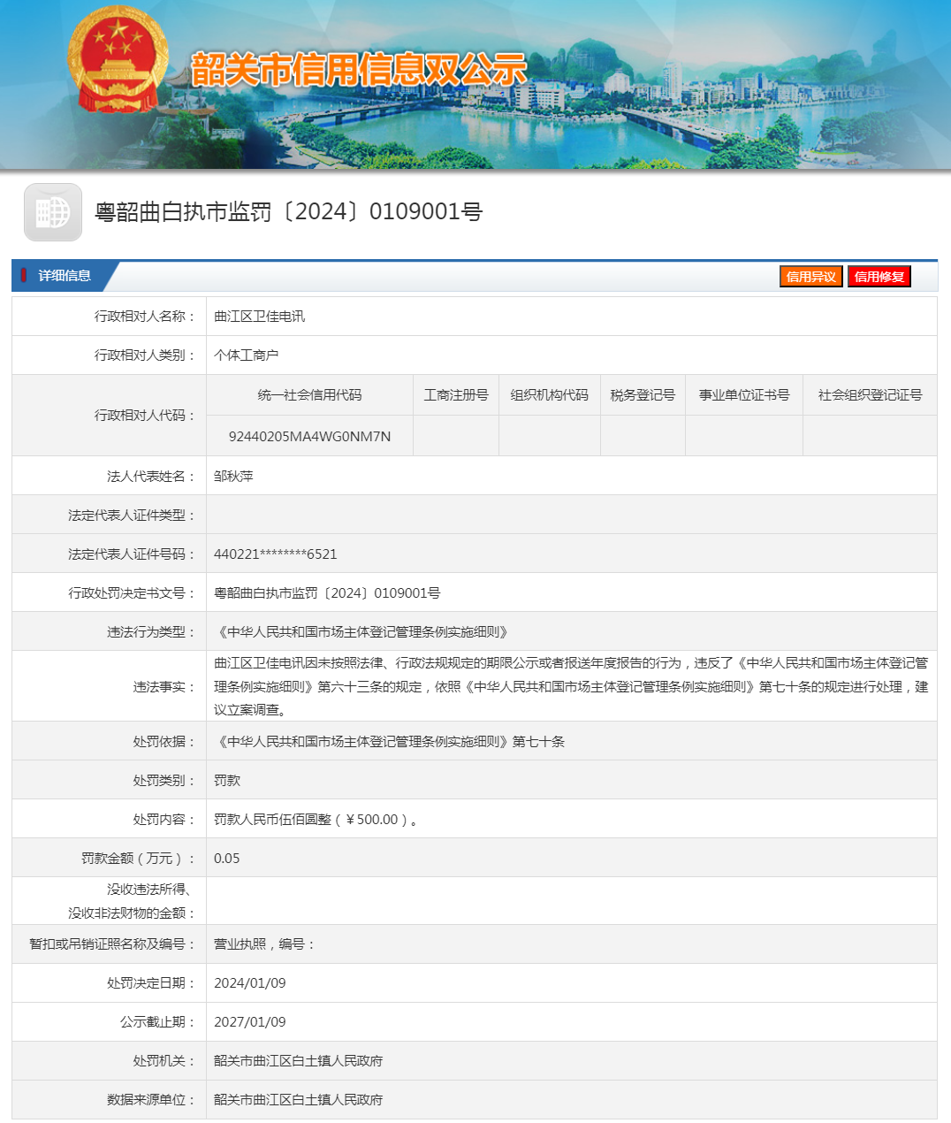The height and width of the screenshot is (1123, 951).
Task: Click the 数据来源单位 value cell
Action: coord(571,1100)
